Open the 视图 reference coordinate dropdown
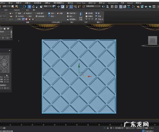Viewport: 159px width, 132px height. pos(47,6)
